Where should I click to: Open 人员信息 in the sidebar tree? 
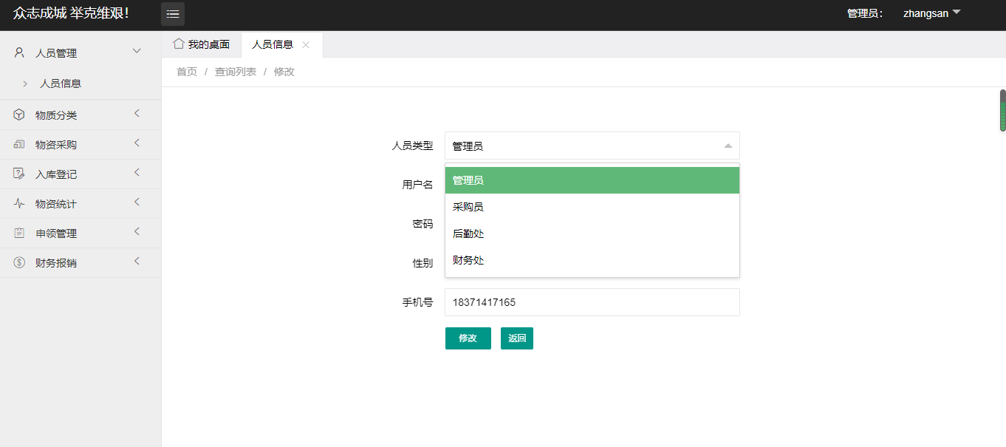click(x=61, y=84)
